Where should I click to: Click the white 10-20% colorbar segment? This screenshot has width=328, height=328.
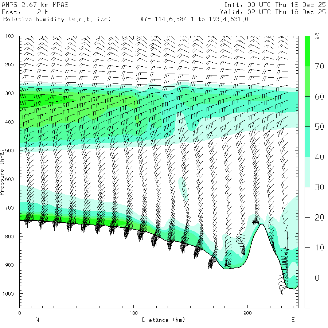tap(307, 233)
